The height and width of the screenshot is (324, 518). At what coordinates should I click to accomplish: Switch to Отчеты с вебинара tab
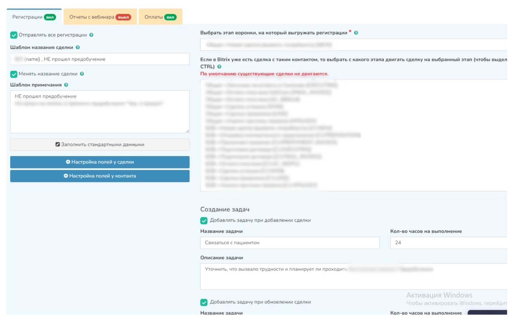[100, 17]
